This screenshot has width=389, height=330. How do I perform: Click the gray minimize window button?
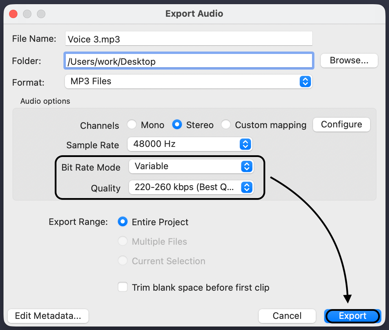[x=27, y=14]
